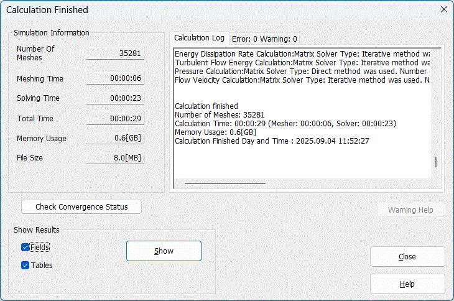Click the Calculation Finished Day and Time line
Image resolution: width=454 pixels, height=301 pixels.
[x=272, y=141]
